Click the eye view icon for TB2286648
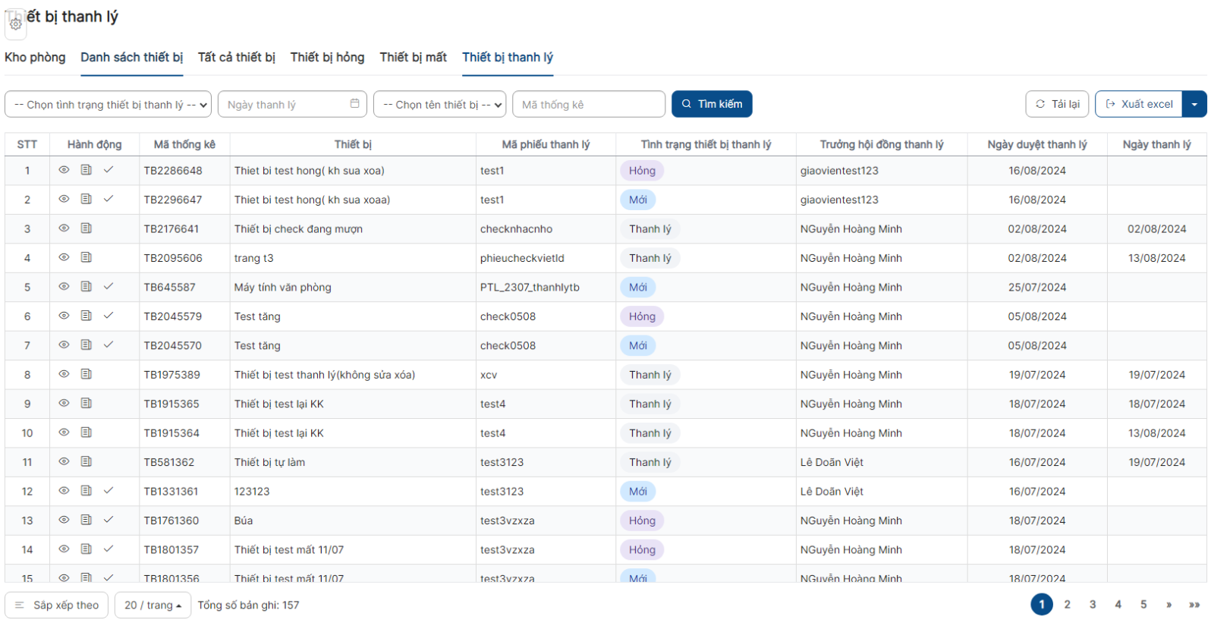Viewport: 1214px width, 626px height. (x=64, y=170)
